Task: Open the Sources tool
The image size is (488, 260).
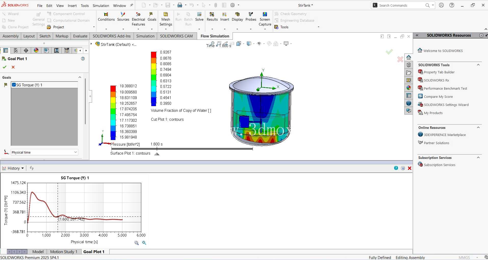Action: pyautogui.click(x=123, y=17)
